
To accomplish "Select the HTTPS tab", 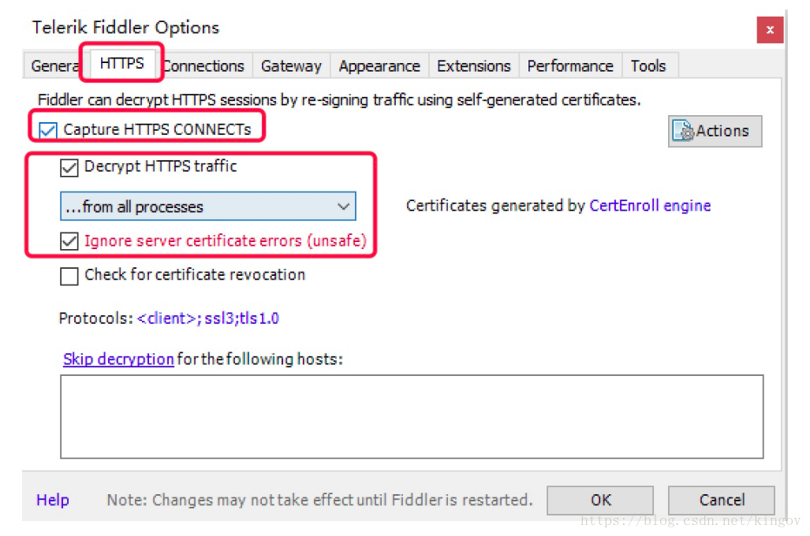I will [x=122, y=63].
